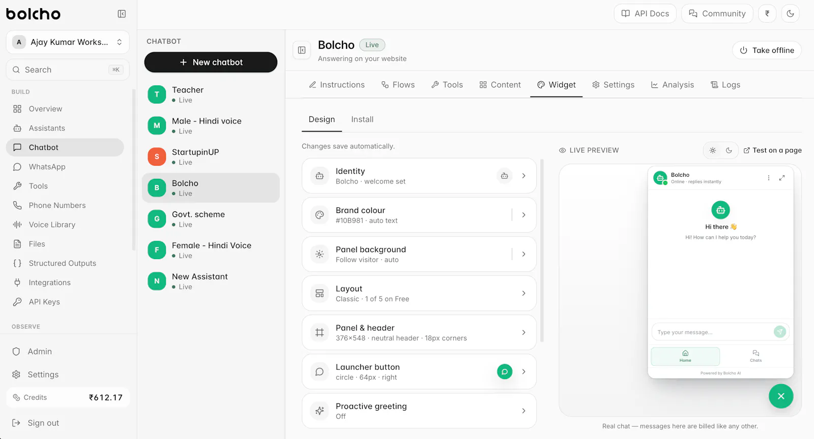Click the green launcher preview swatch in Launcher button row
The image size is (814, 439).
pyautogui.click(x=505, y=371)
